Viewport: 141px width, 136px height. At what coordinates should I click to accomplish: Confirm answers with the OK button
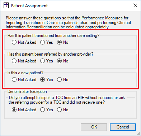[94, 127]
